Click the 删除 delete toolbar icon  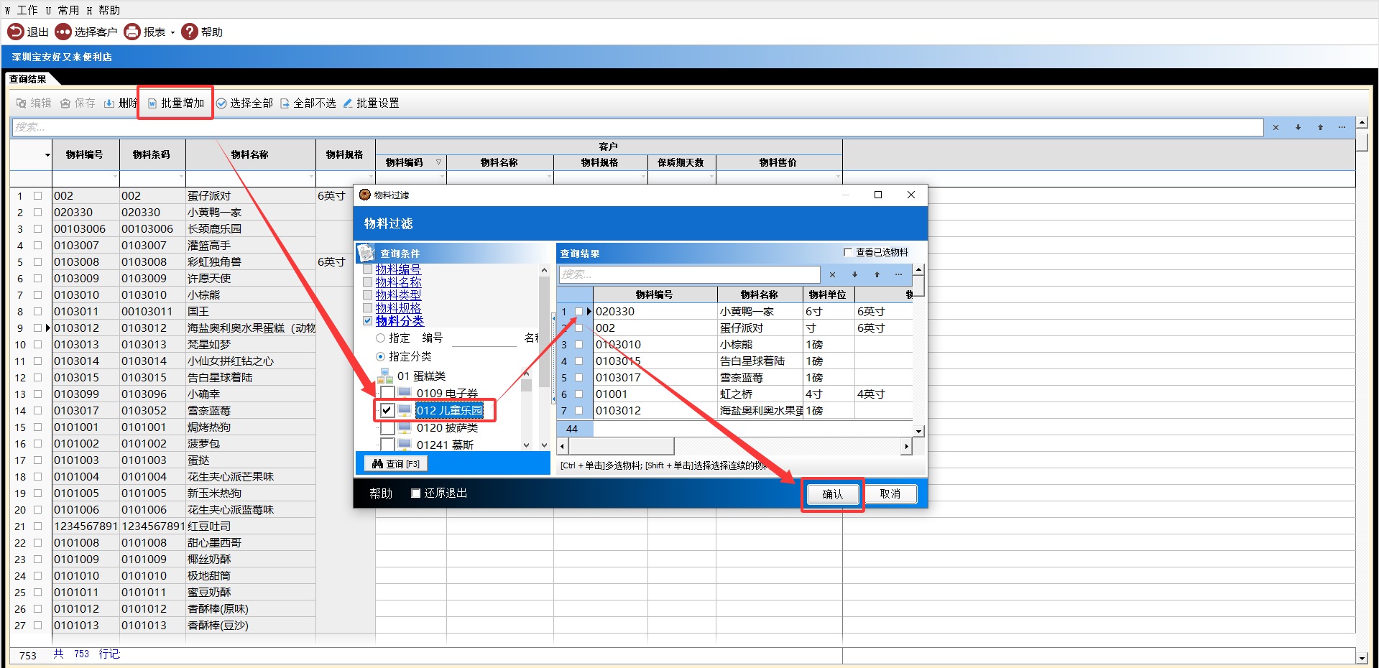(x=109, y=103)
